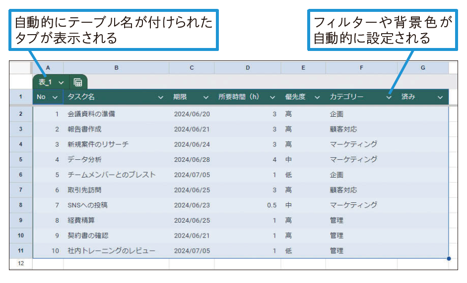The image size is (467, 283).
Task: Click the 期限 header cell
Action: tap(192, 97)
